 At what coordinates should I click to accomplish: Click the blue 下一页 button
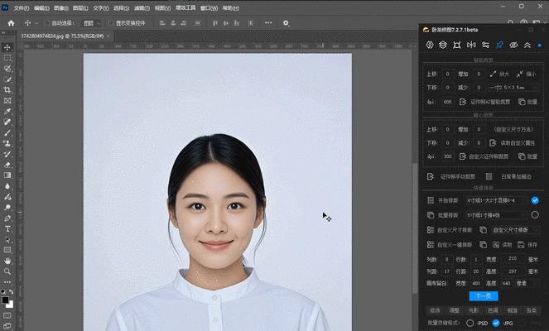pos(484,295)
